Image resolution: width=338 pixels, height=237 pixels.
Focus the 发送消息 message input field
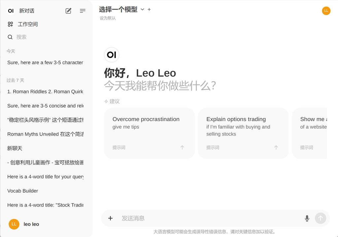(208, 218)
